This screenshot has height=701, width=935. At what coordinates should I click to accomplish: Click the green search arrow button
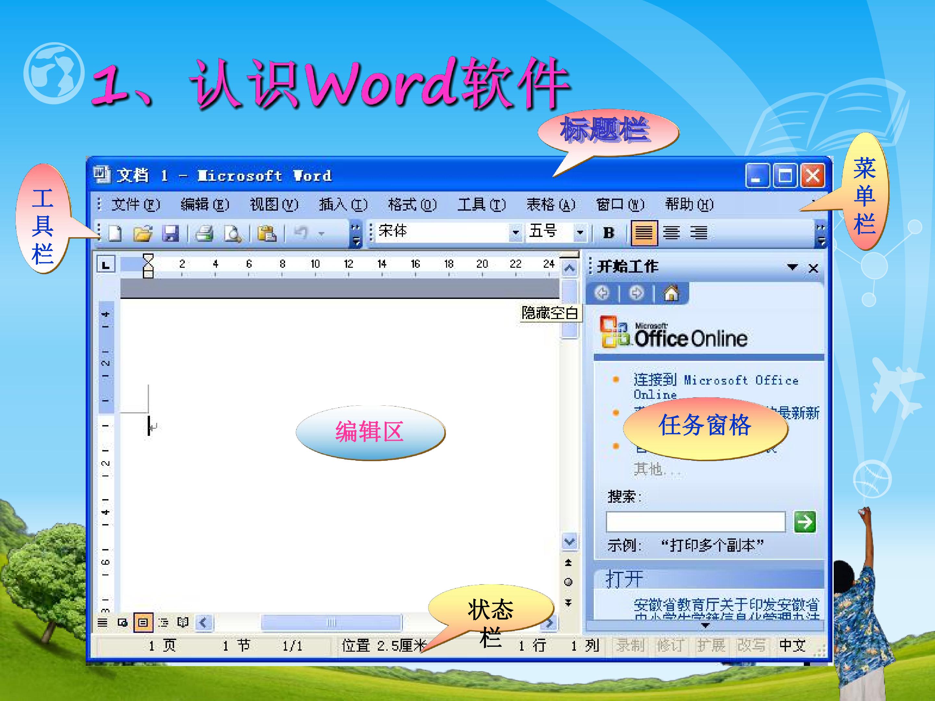pyautogui.click(x=805, y=522)
